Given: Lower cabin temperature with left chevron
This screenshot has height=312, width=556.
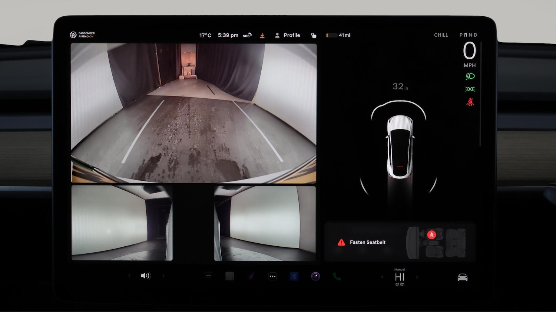Looking at the screenshot, I should point(382,277).
